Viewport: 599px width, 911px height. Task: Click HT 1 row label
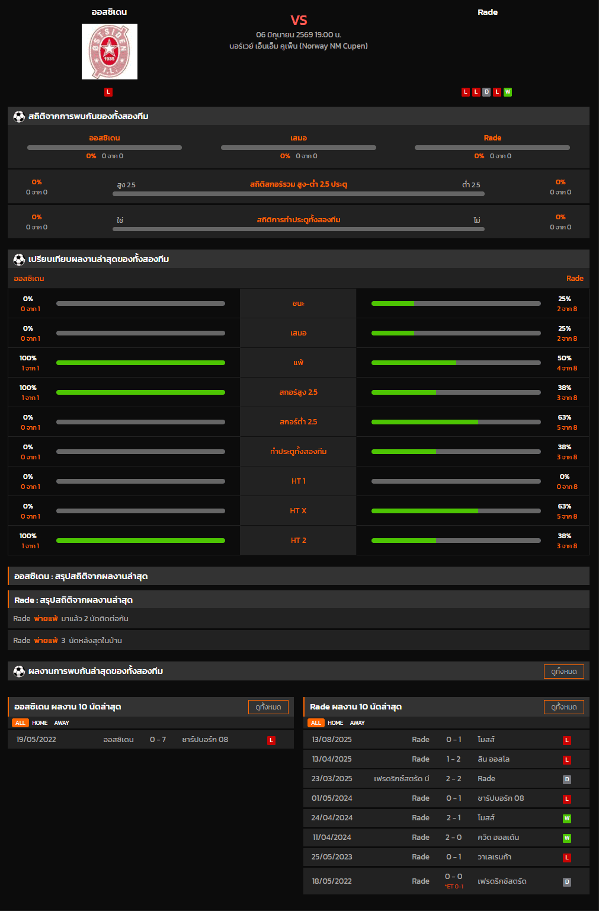tap(299, 481)
